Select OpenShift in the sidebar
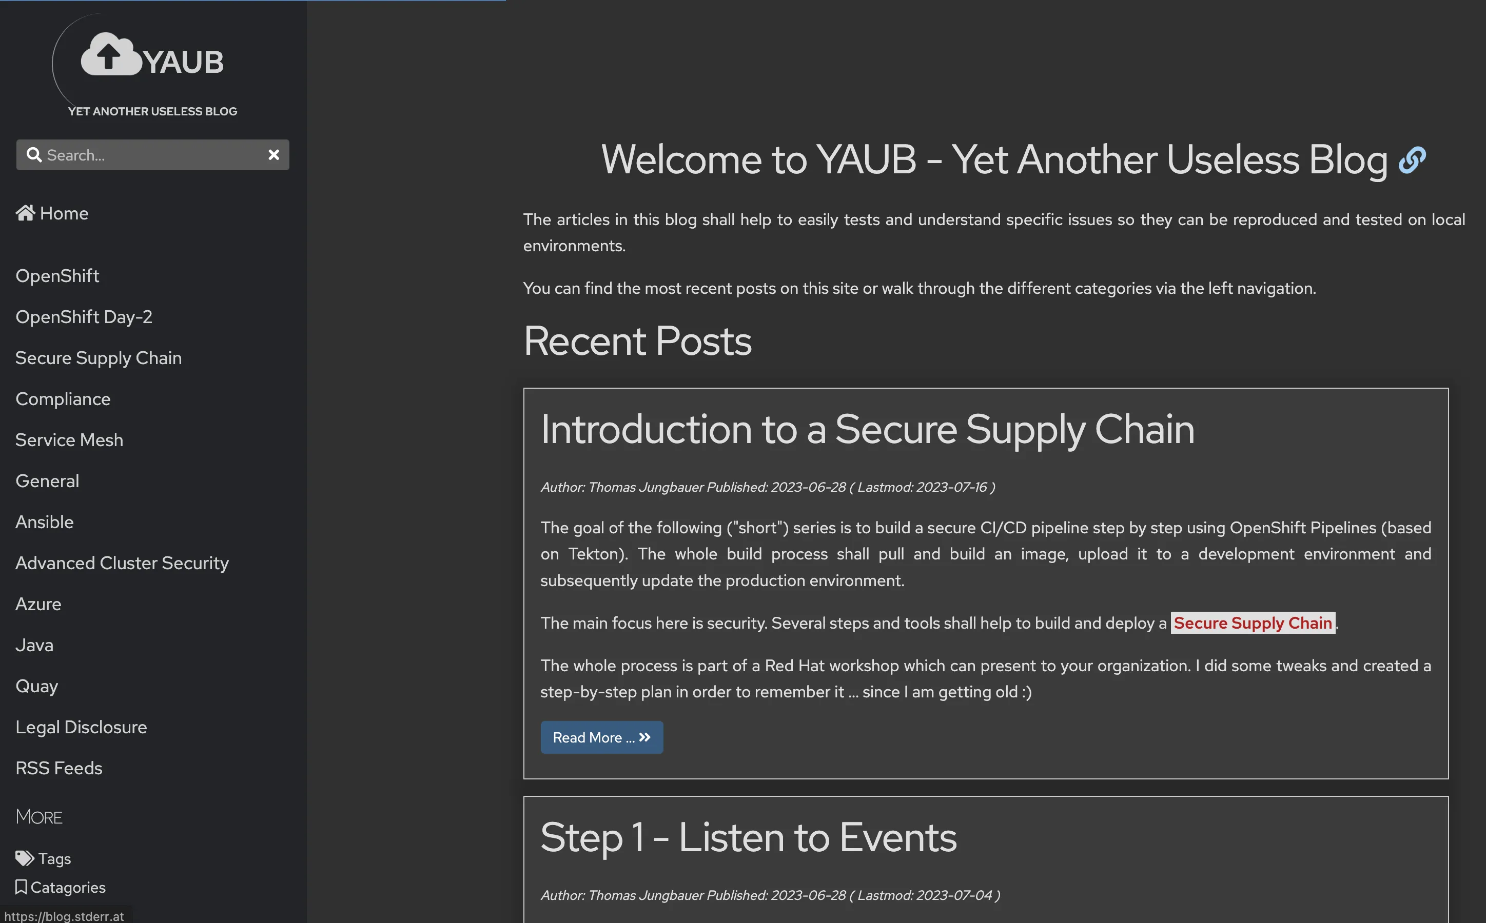The width and height of the screenshot is (1486, 923). pyautogui.click(x=57, y=275)
